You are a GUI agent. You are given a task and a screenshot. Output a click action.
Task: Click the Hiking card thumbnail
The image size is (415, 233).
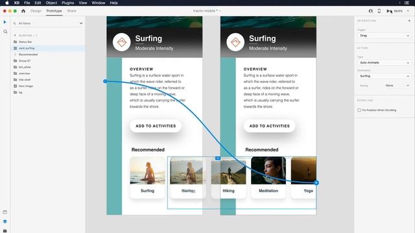coord(229,171)
